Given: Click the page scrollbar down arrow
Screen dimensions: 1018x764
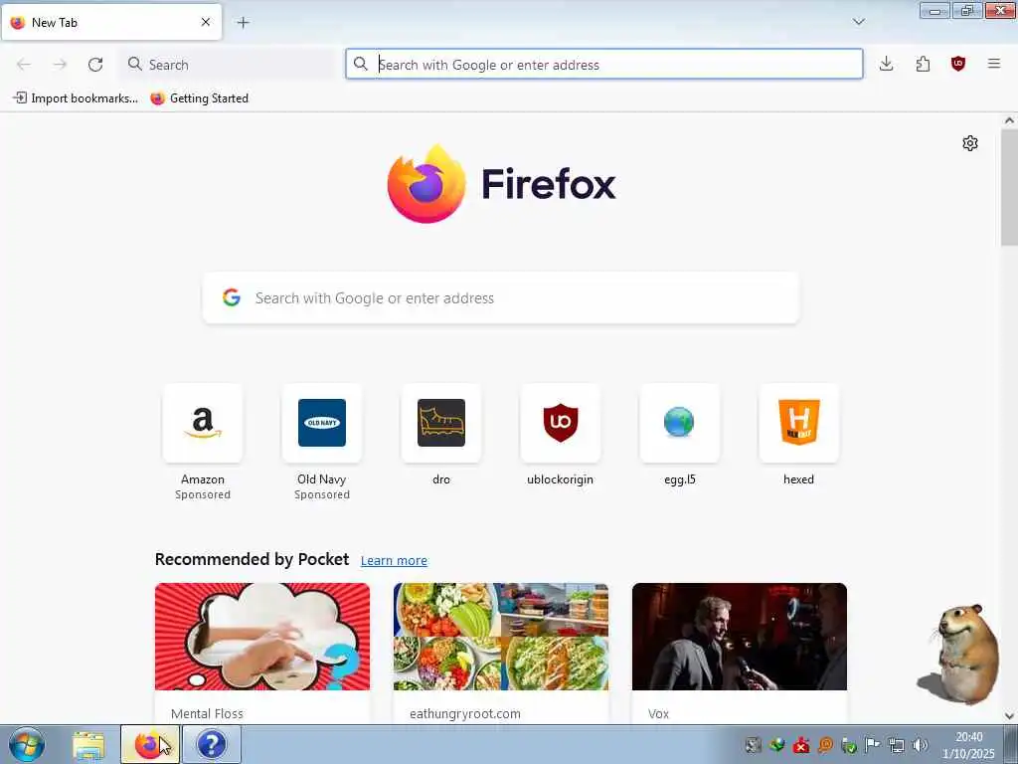Looking at the screenshot, I should pos(1009,716).
